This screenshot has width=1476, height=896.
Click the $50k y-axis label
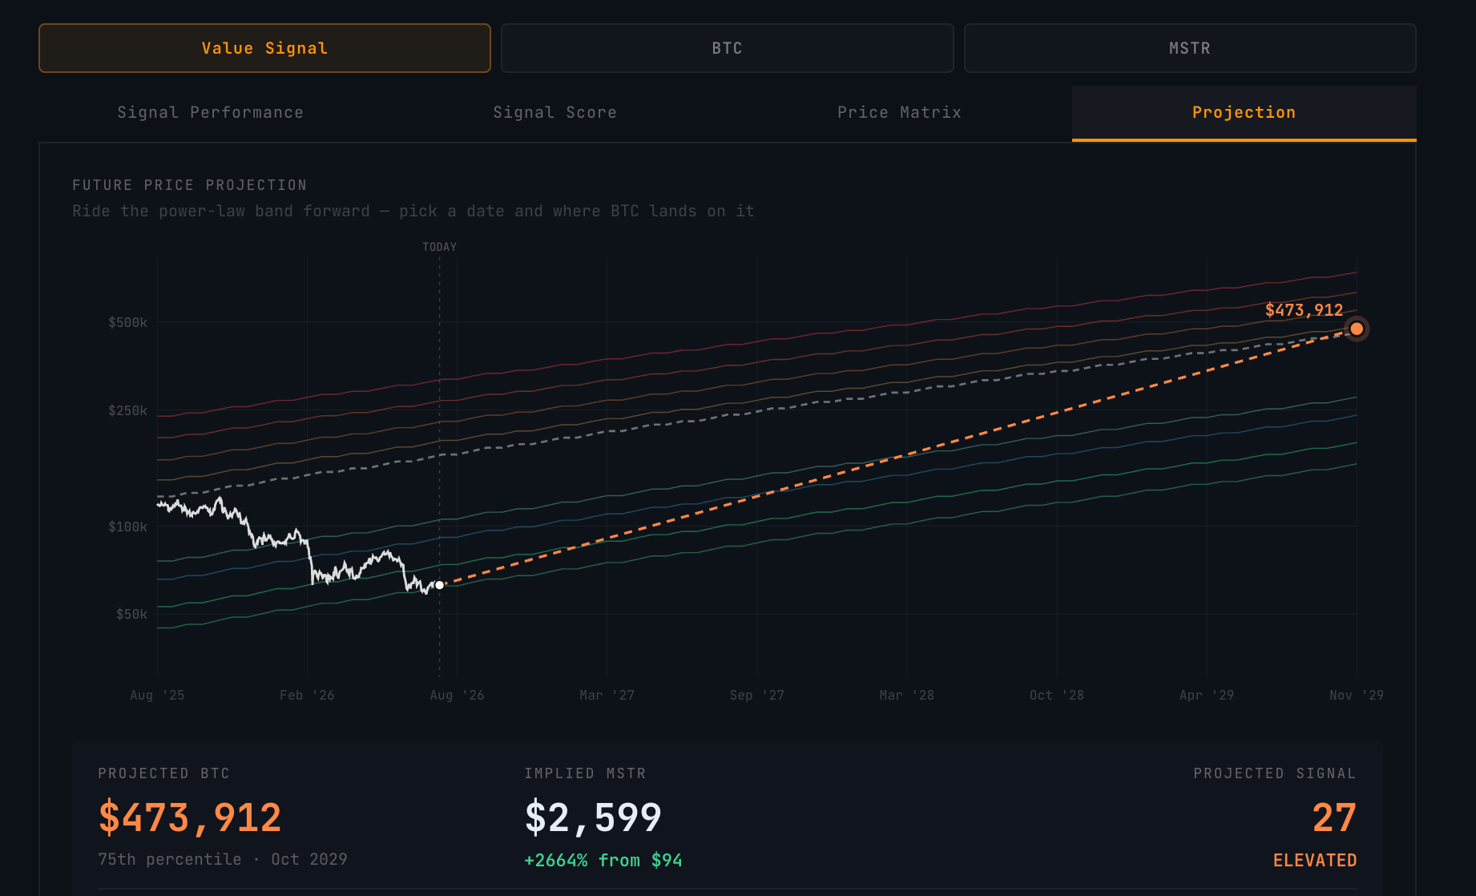point(132,614)
